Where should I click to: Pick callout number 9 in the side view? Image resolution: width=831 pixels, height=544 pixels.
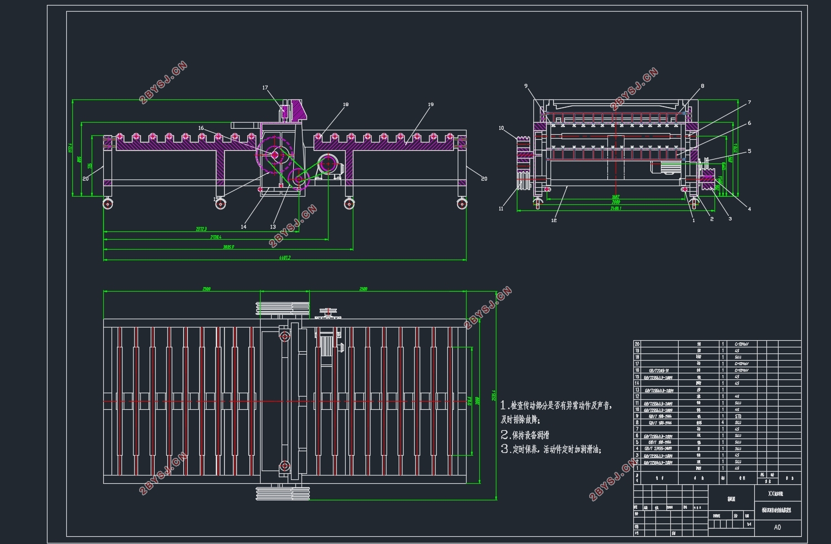coord(526,86)
